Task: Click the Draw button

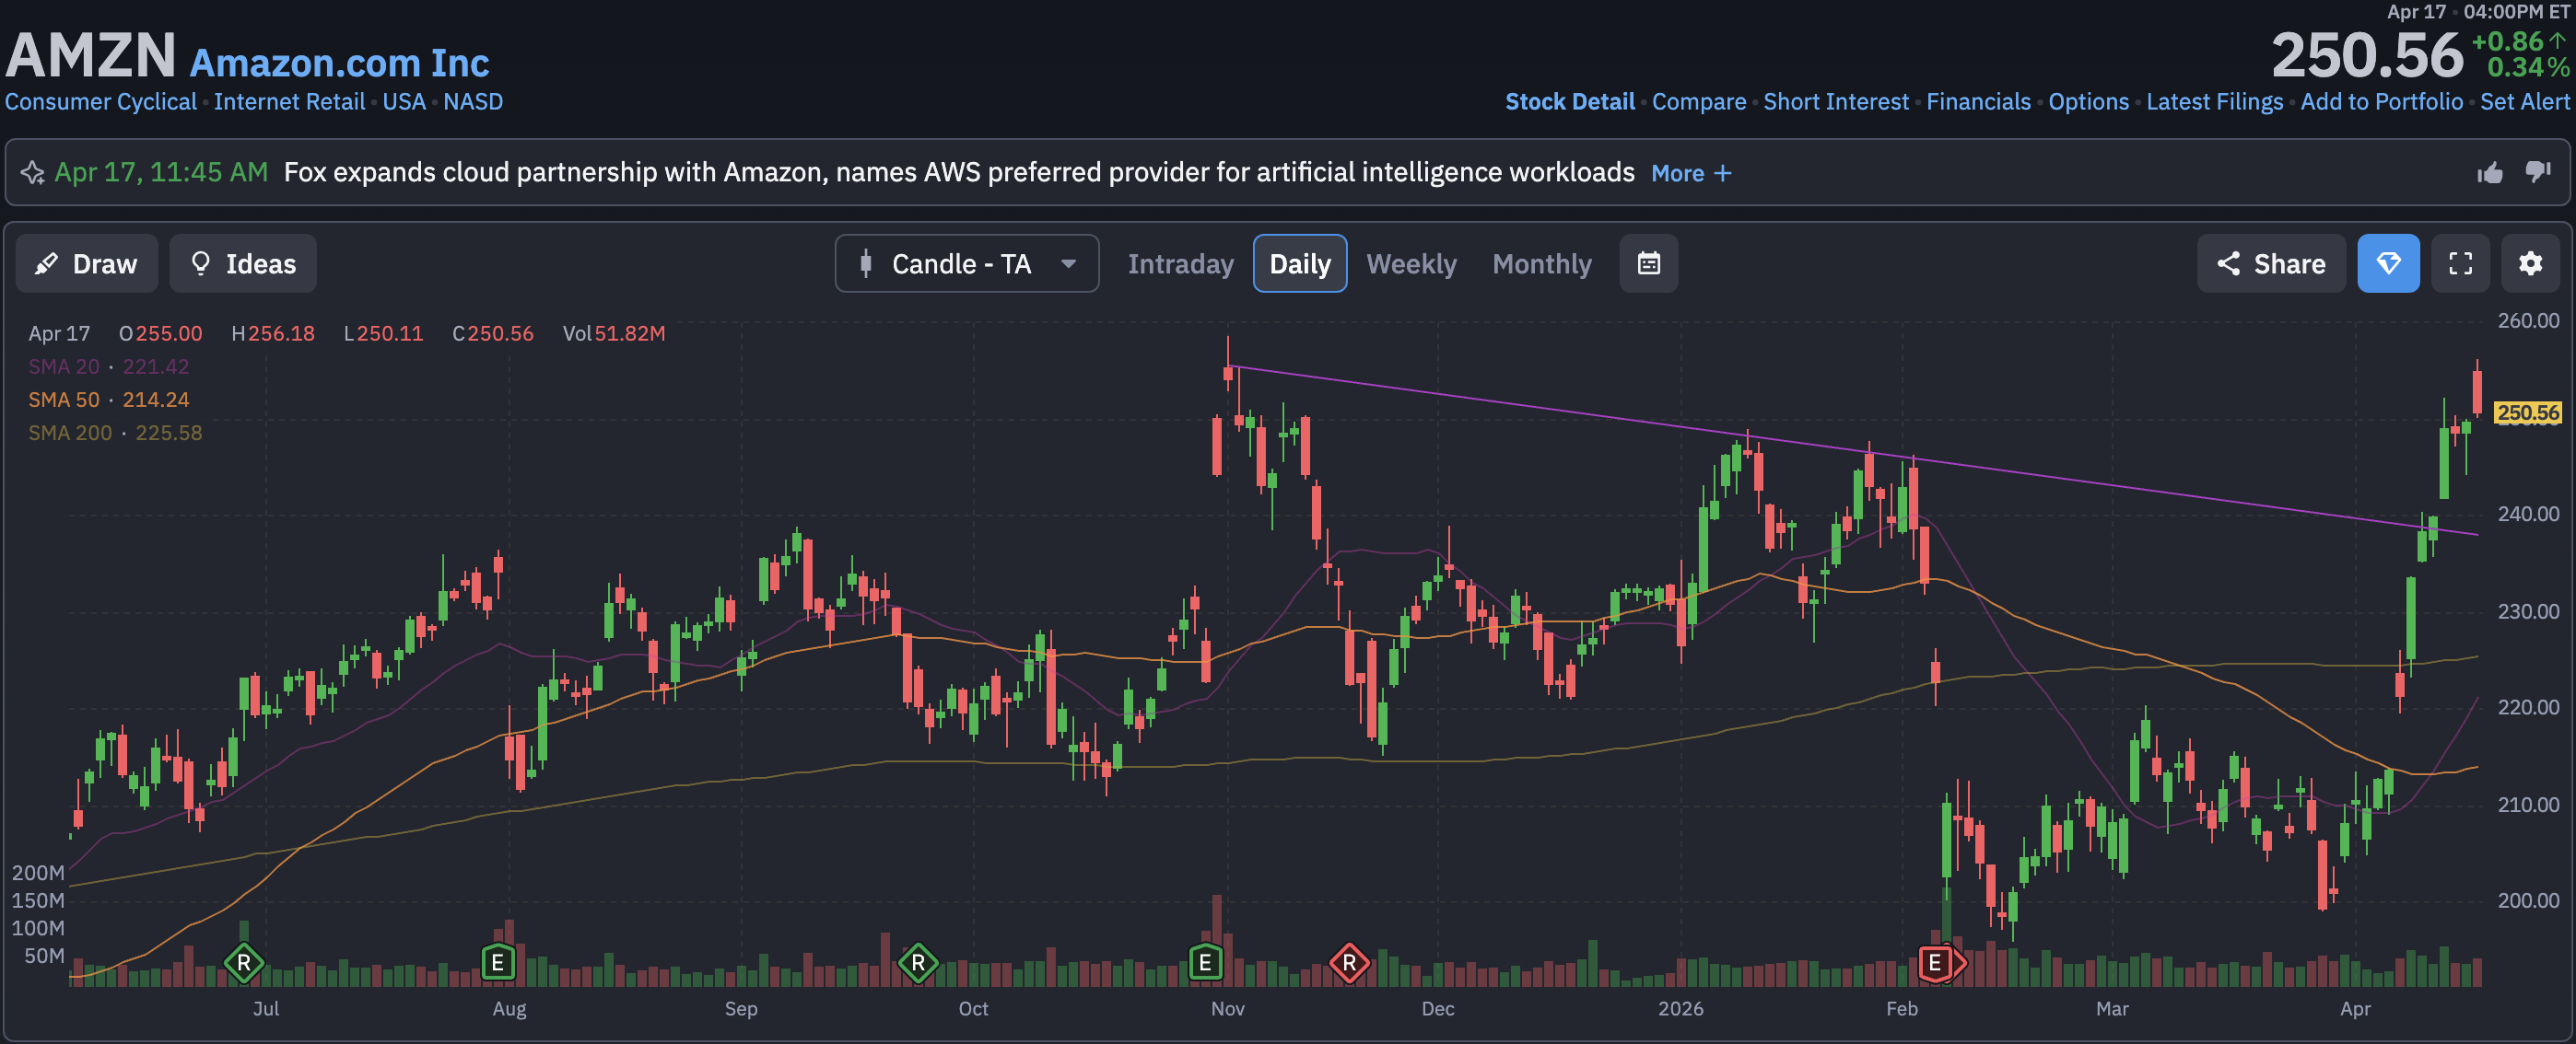Action: (87, 263)
